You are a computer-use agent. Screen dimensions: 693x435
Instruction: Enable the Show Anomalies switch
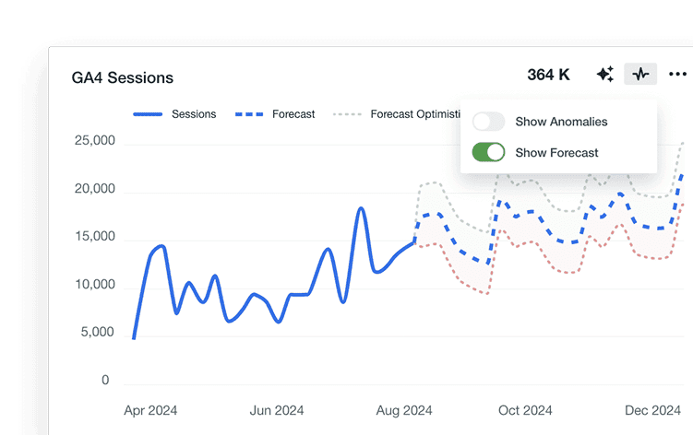(488, 122)
